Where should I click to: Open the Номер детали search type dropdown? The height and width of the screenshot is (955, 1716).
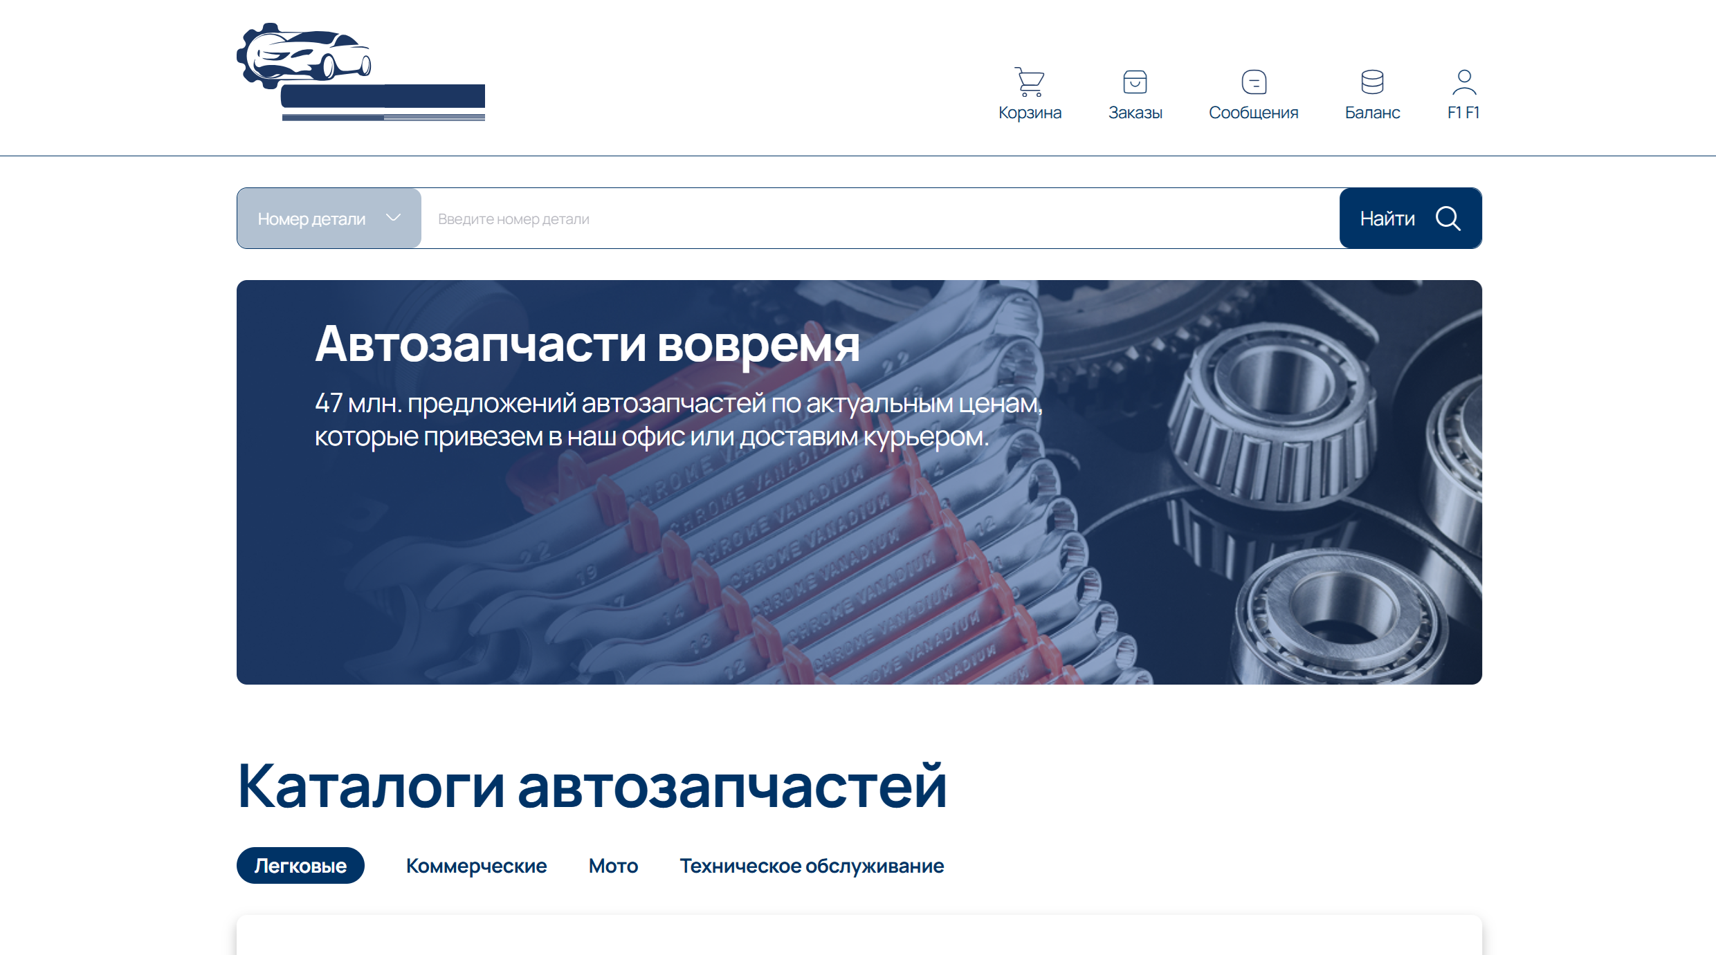coord(329,219)
